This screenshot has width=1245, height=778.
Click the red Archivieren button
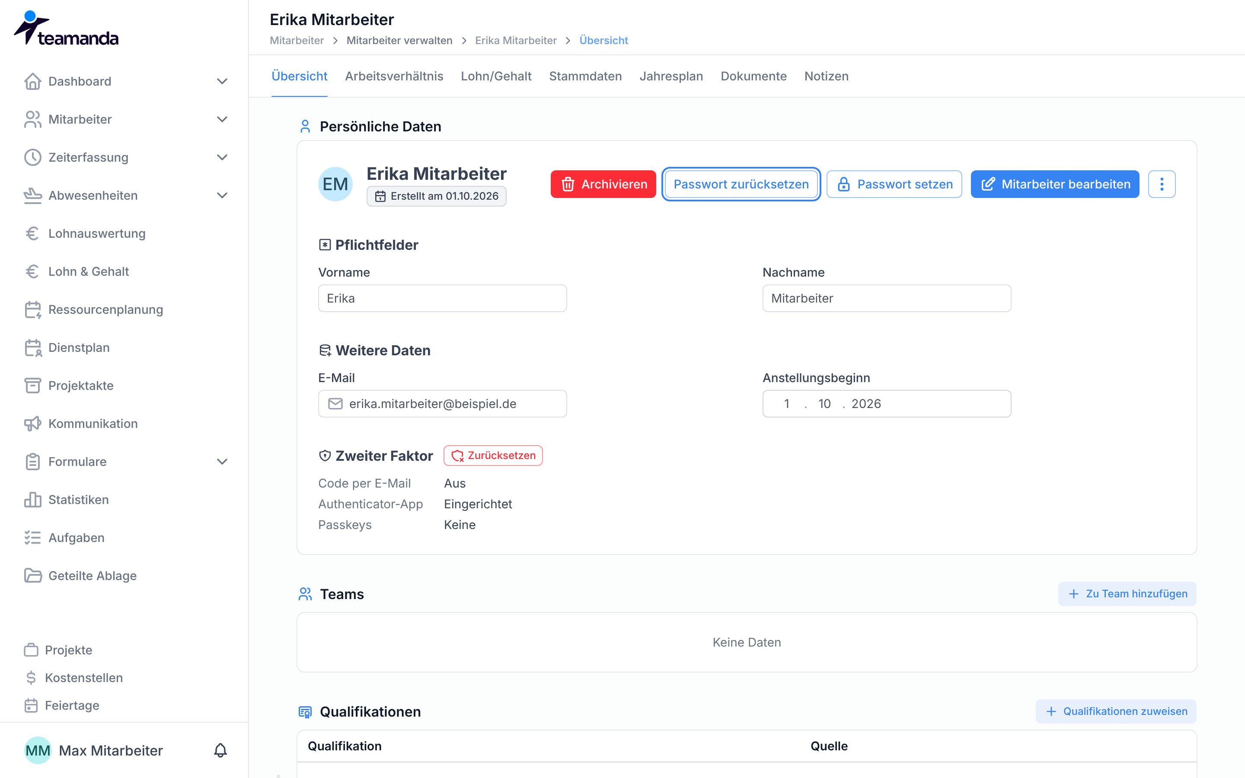[603, 184]
